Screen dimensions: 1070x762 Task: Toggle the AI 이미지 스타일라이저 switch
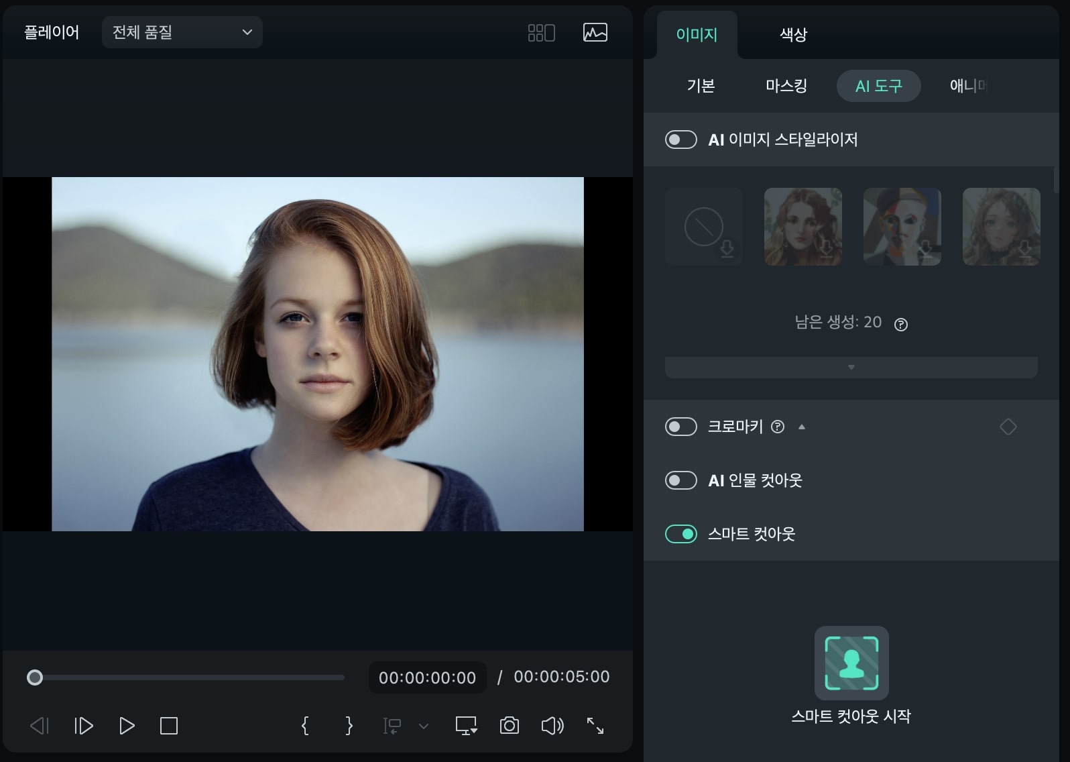tap(681, 140)
